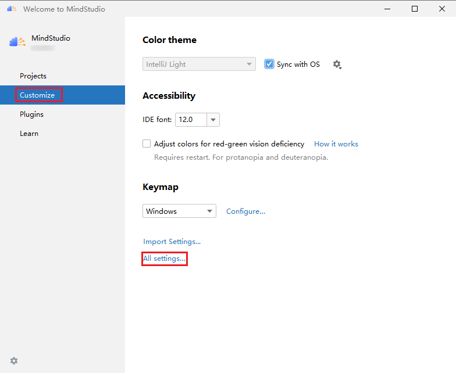Screen dimensions: 456x373
Task: Select the Customize section
Action: (63, 95)
